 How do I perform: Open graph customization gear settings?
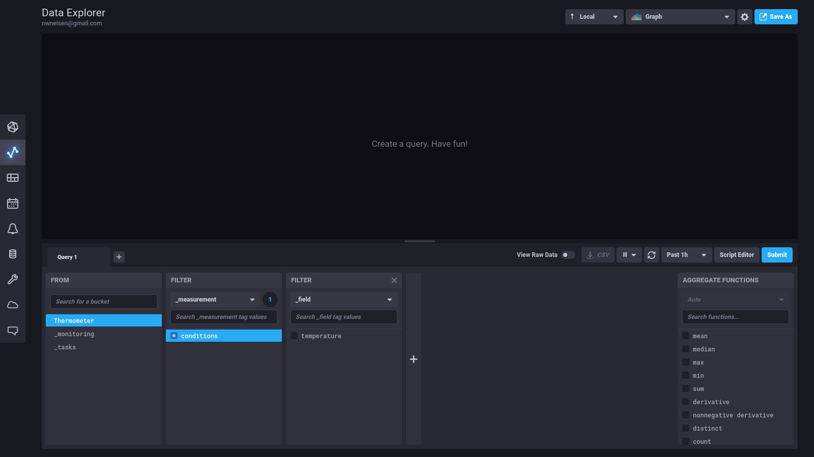point(744,17)
